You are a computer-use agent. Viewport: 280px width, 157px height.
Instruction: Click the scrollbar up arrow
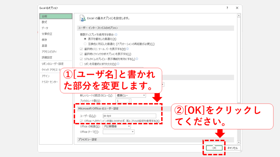[x=239, y=16]
